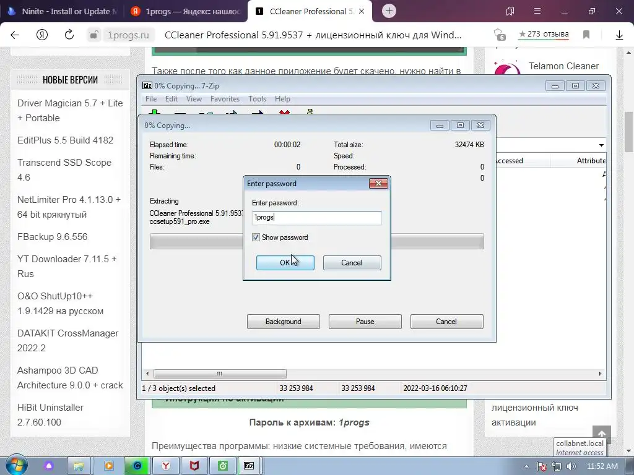Open the 7-Zip address path dropdown
Image resolution: width=634 pixels, height=475 pixels.
tap(601, 145)
